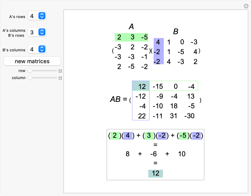Click the new matrices button
The width and height of the screenshot is (251, 196).
(32, 61)
